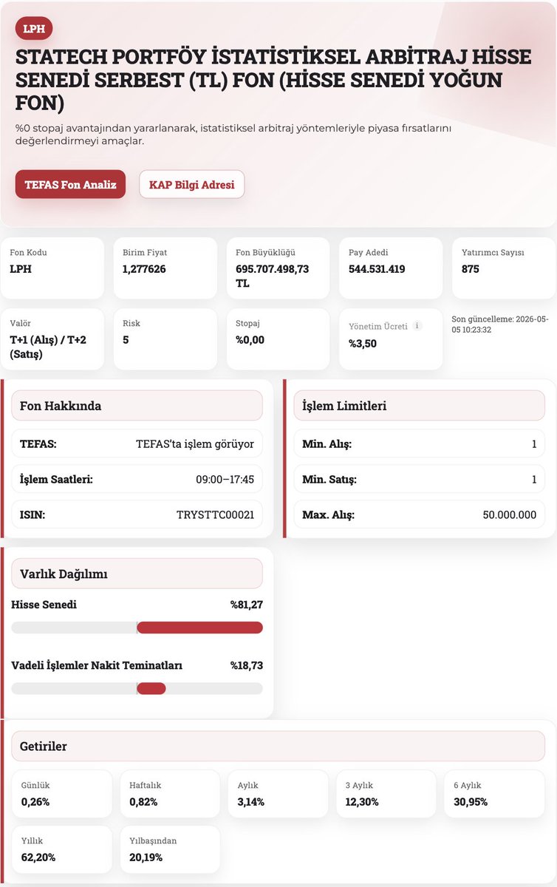The width and height of the screenshot is (557, 887).
Task: Click the %18,73 allocation percentage
Action: point(246,665)
